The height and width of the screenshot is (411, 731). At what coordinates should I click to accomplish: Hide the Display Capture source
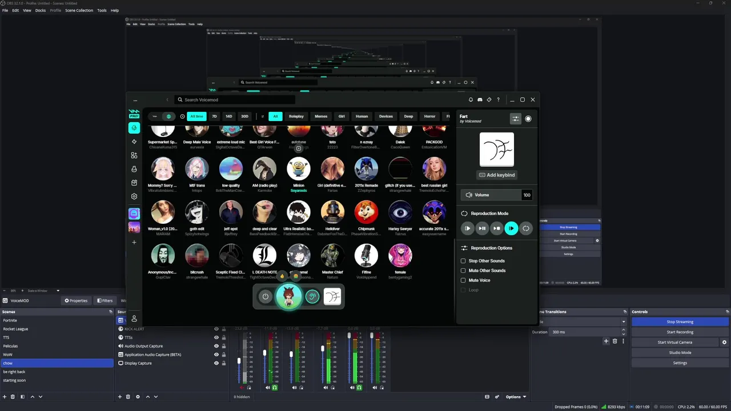point(216,363)
